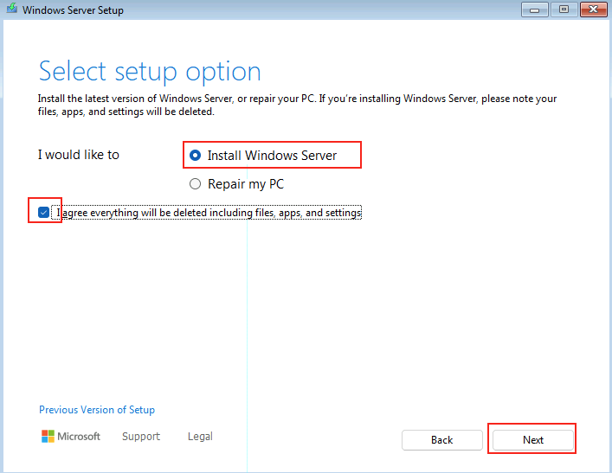
Task: Open the Legal link
Action: point(200,437)
